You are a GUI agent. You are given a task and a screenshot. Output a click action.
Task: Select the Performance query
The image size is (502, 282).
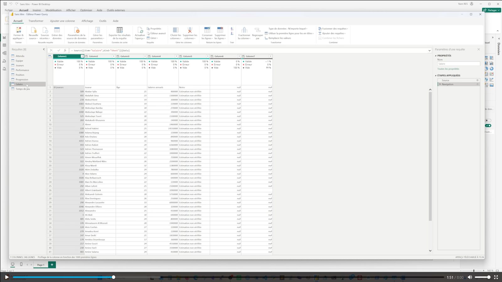[x=22, y=70]
